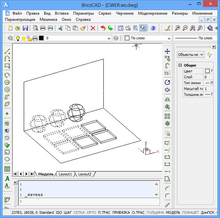Viewport: 220px width, 218px height.
Task: Toggle СЕТКА grid display in status bar
Action: click(79, 213)
